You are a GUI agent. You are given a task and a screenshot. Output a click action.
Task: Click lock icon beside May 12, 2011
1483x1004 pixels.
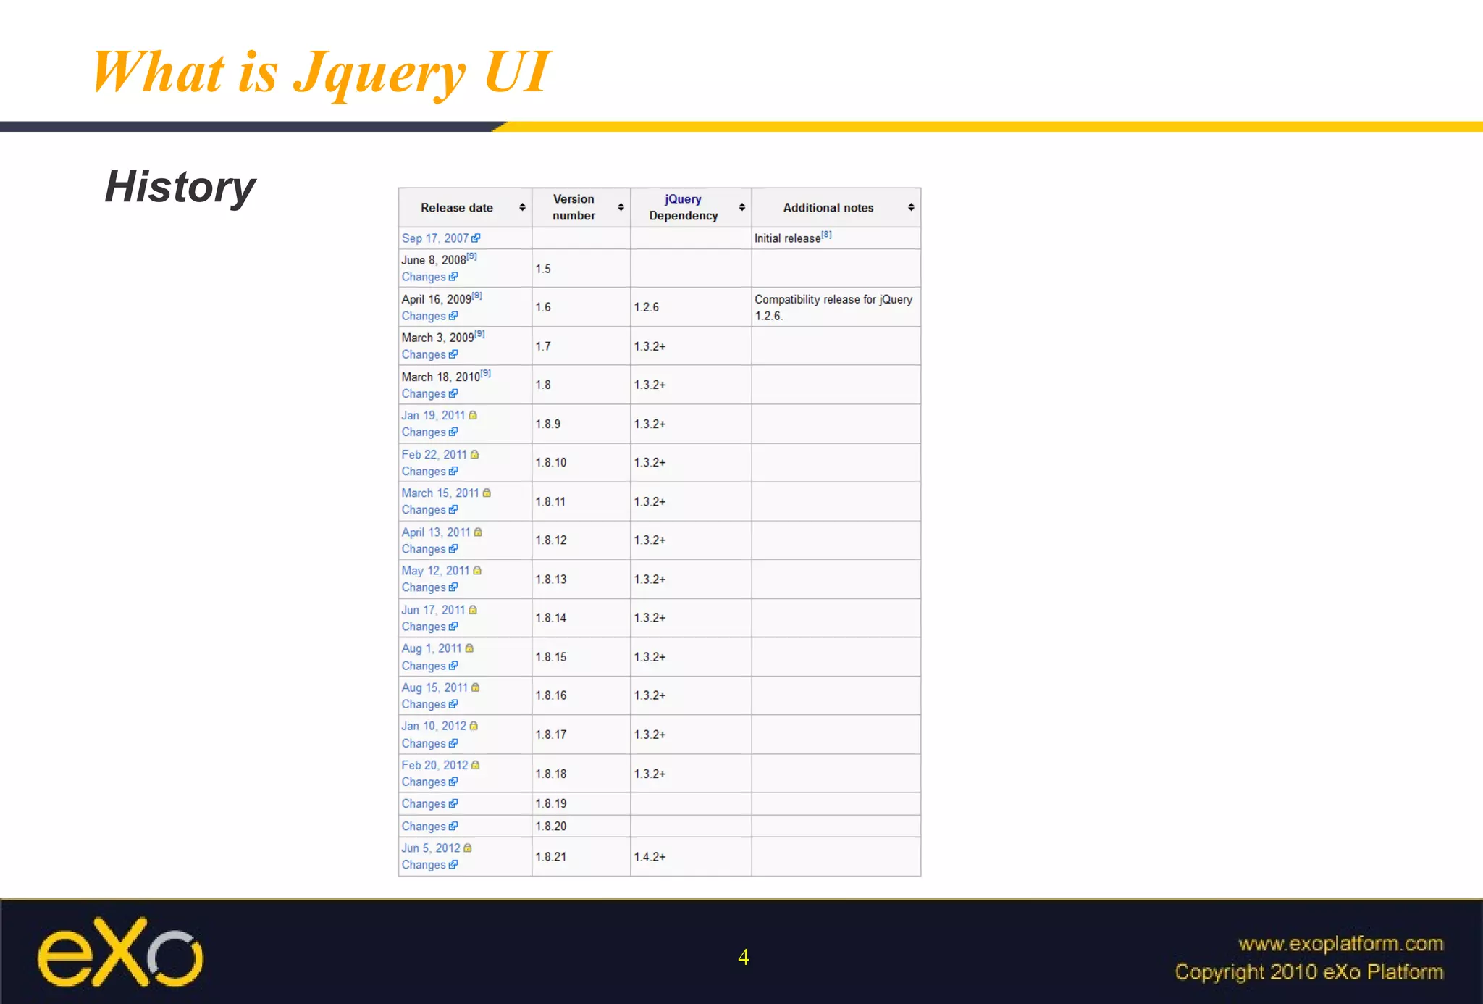[477, 570]
